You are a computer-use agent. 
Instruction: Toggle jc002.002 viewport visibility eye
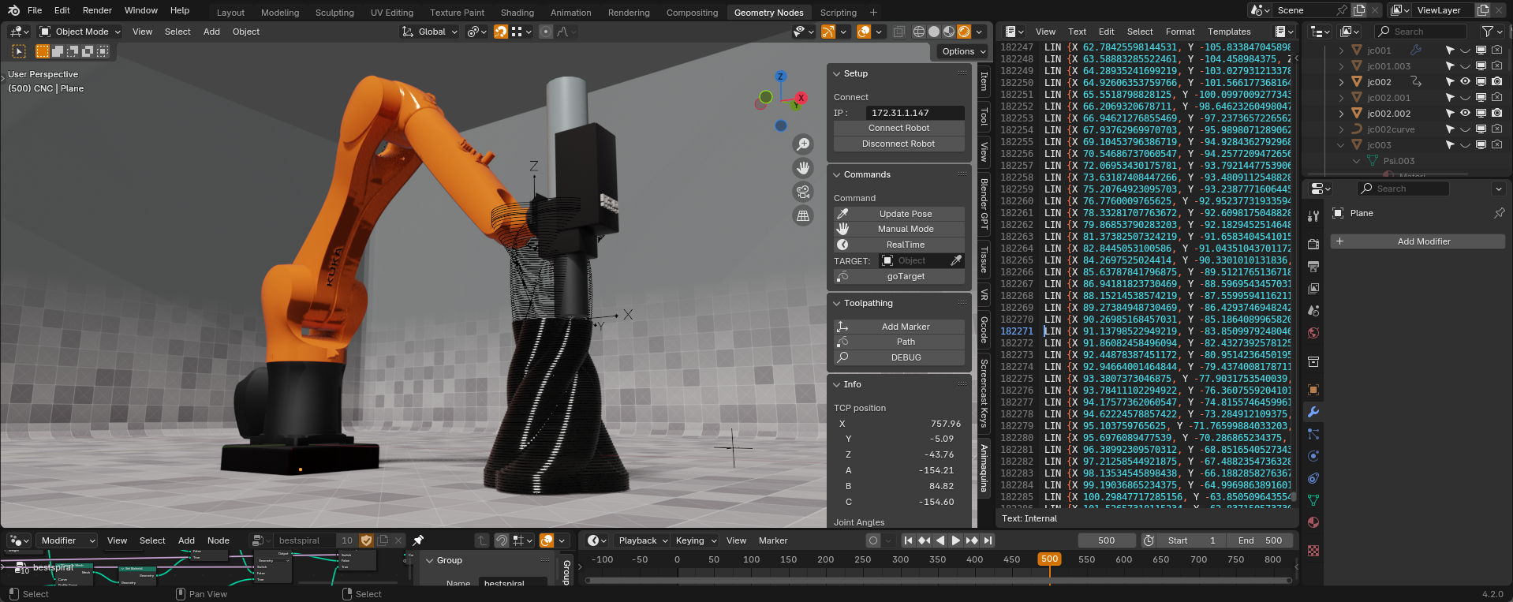(1465, 113)
